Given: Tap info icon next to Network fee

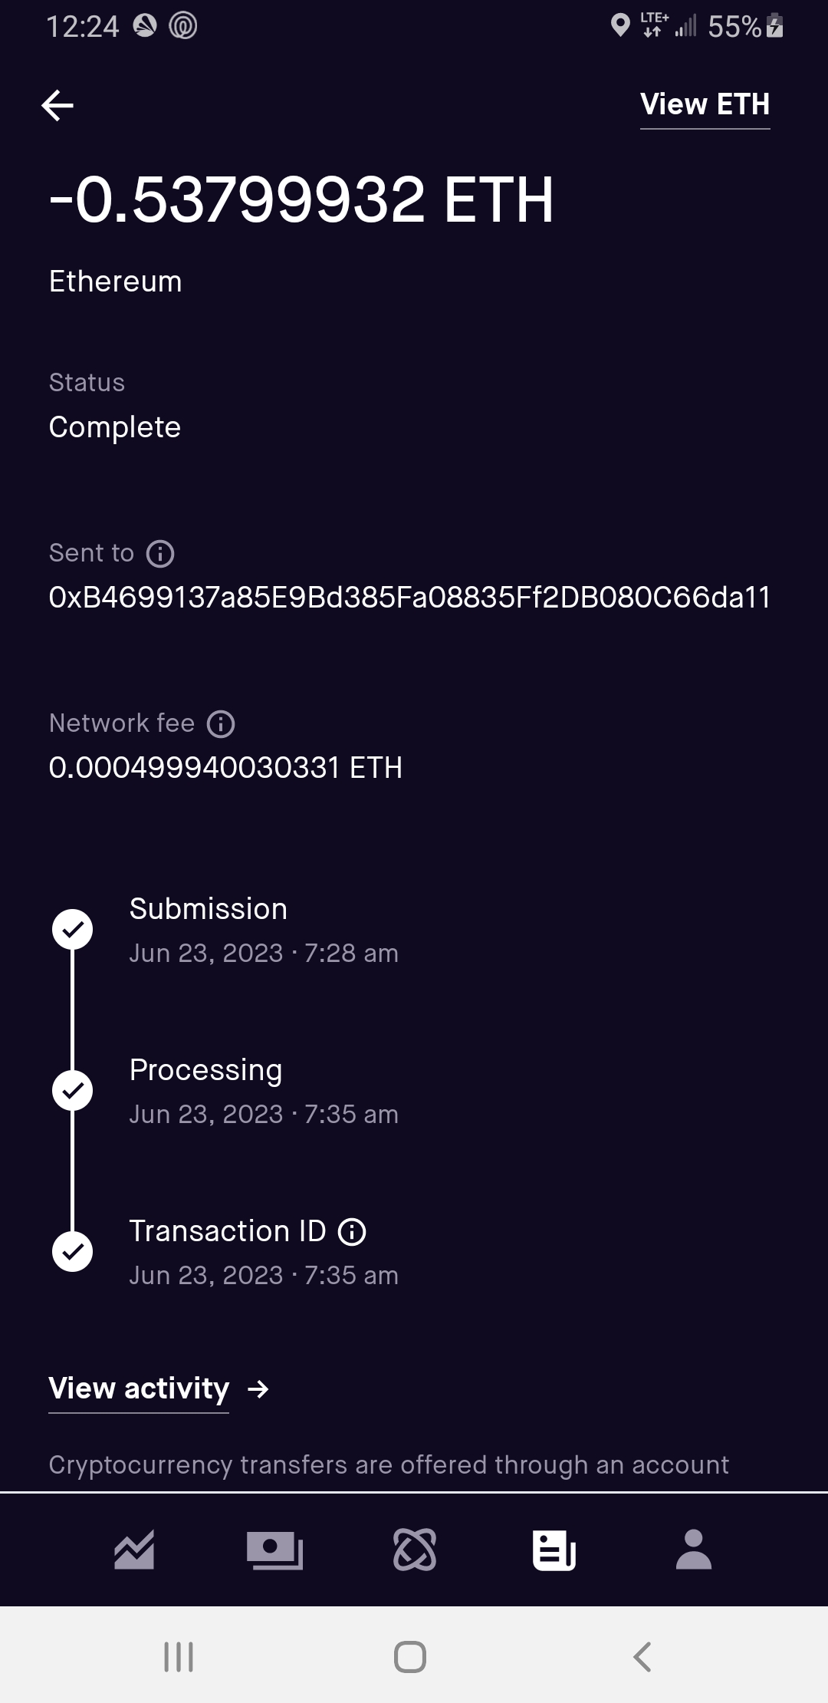Looking at the screenshot, I should (221, 723).
